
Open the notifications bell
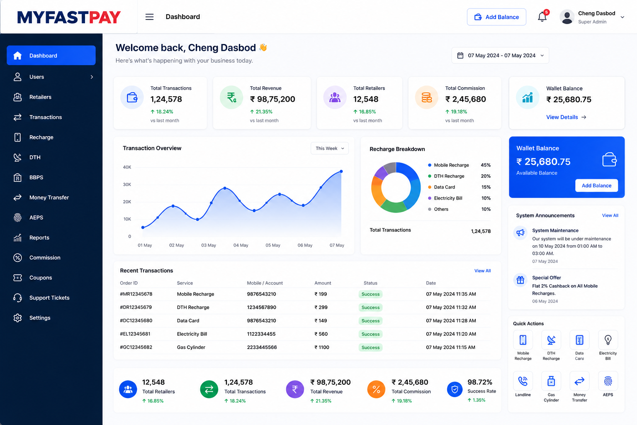point(542,17)
